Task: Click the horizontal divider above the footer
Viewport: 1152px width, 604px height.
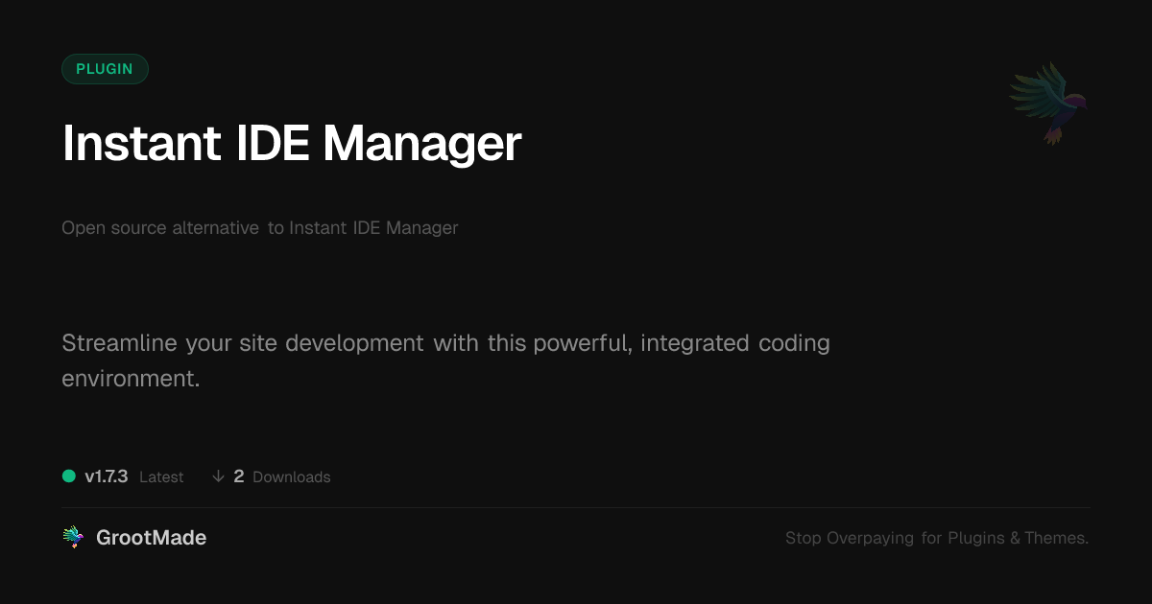Action: [x=576, y=507]
